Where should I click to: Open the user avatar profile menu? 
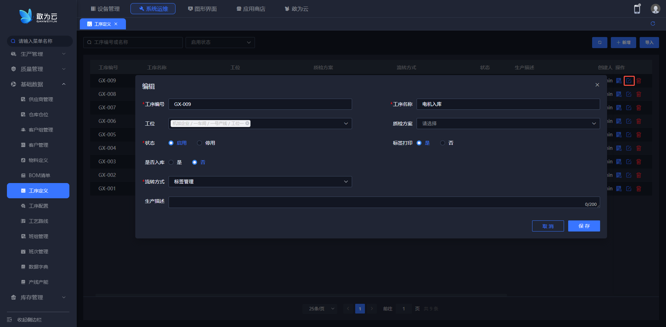click(655, 9)
